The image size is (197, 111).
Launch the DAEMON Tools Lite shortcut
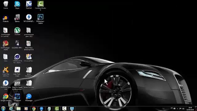6,85
